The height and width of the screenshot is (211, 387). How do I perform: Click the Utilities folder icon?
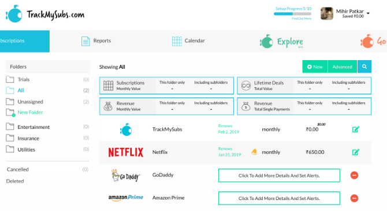[x=10, y=149]
